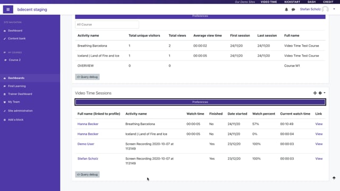Image resolution: width=340 pixels, height=191 pixels.
Task: Open KICKSTART demo site link
Action: (292, 2)
